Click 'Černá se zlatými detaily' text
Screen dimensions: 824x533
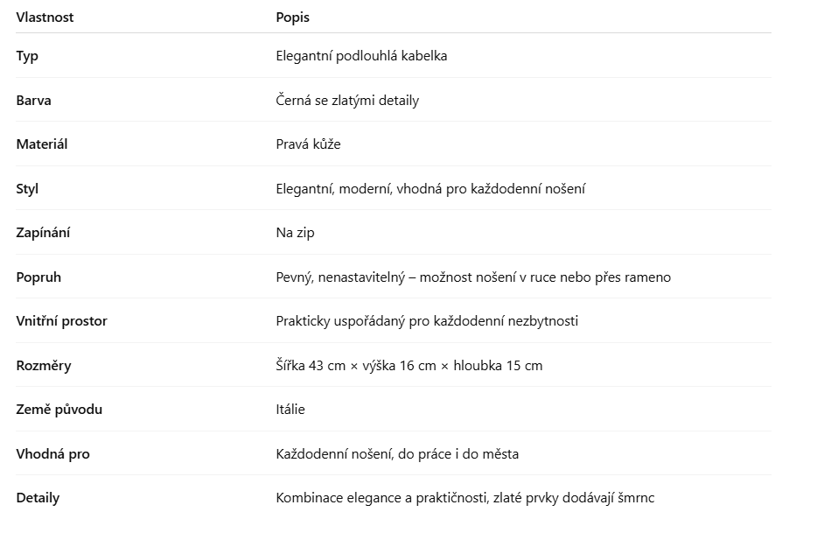(x=347, y=101)
